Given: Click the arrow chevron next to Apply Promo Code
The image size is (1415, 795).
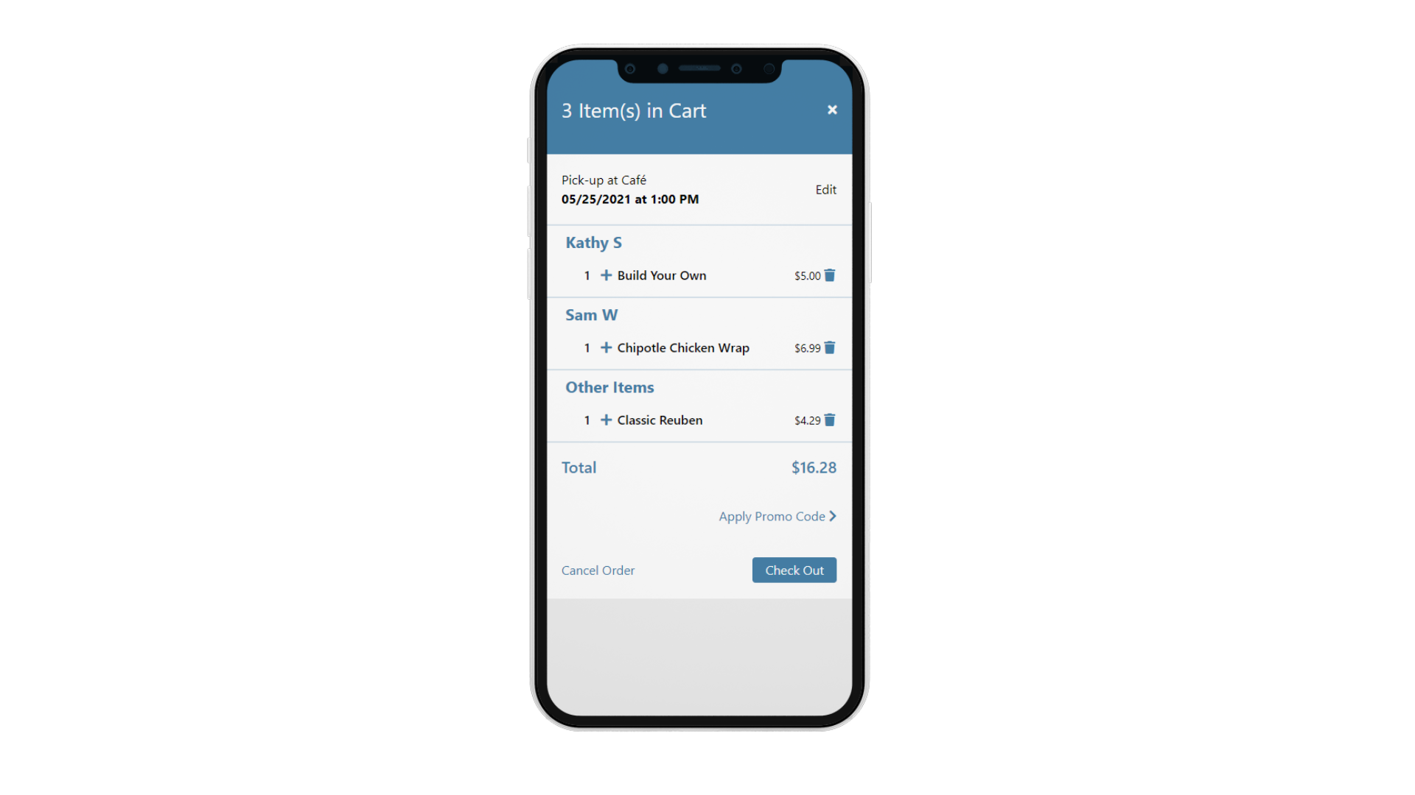Looking at the screenshot, I should 833,515.
